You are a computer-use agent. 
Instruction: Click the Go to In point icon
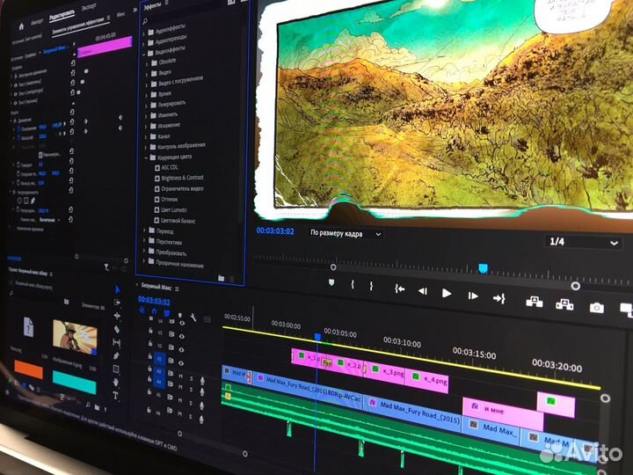pos(399,289)
